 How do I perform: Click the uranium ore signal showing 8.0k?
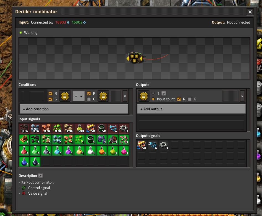coord(57,128)
